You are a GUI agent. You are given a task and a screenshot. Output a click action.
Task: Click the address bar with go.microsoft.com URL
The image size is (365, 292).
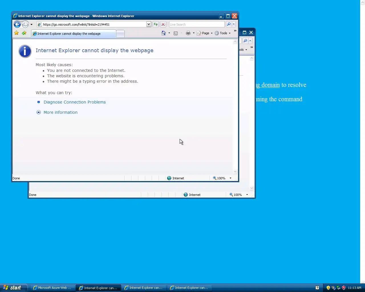tap(92, 25)
